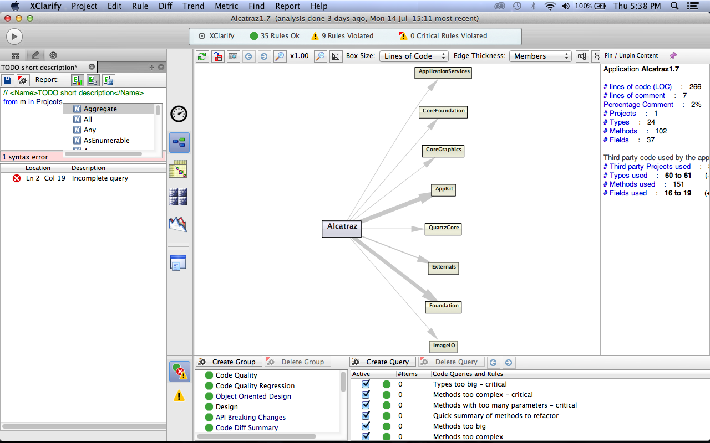This screenshot has width=710, height=443.
Task: Open the Edge Thickness dropdown
Action: [540, 56]
